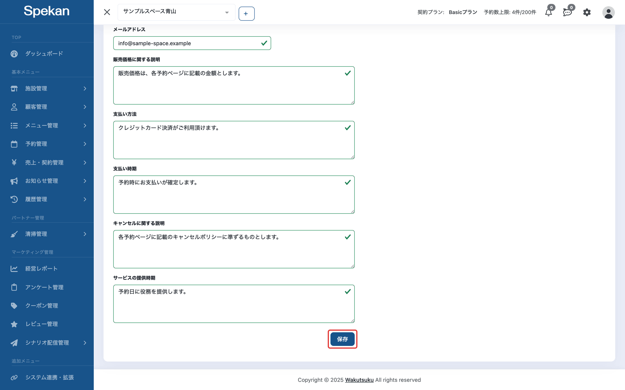This screenshot has height=390, width=625.
Task: Expand the 予約管理 submenu chevron
Action: point(85,144)
